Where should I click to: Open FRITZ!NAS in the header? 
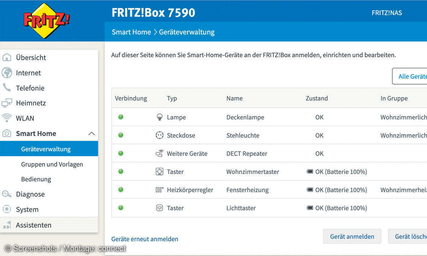click(386, 13)
